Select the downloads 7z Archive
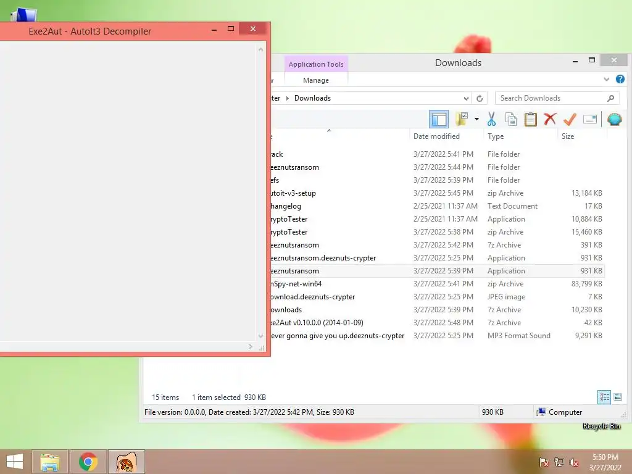This screenshot has height=474, width=632. click(x=438, y=310)
